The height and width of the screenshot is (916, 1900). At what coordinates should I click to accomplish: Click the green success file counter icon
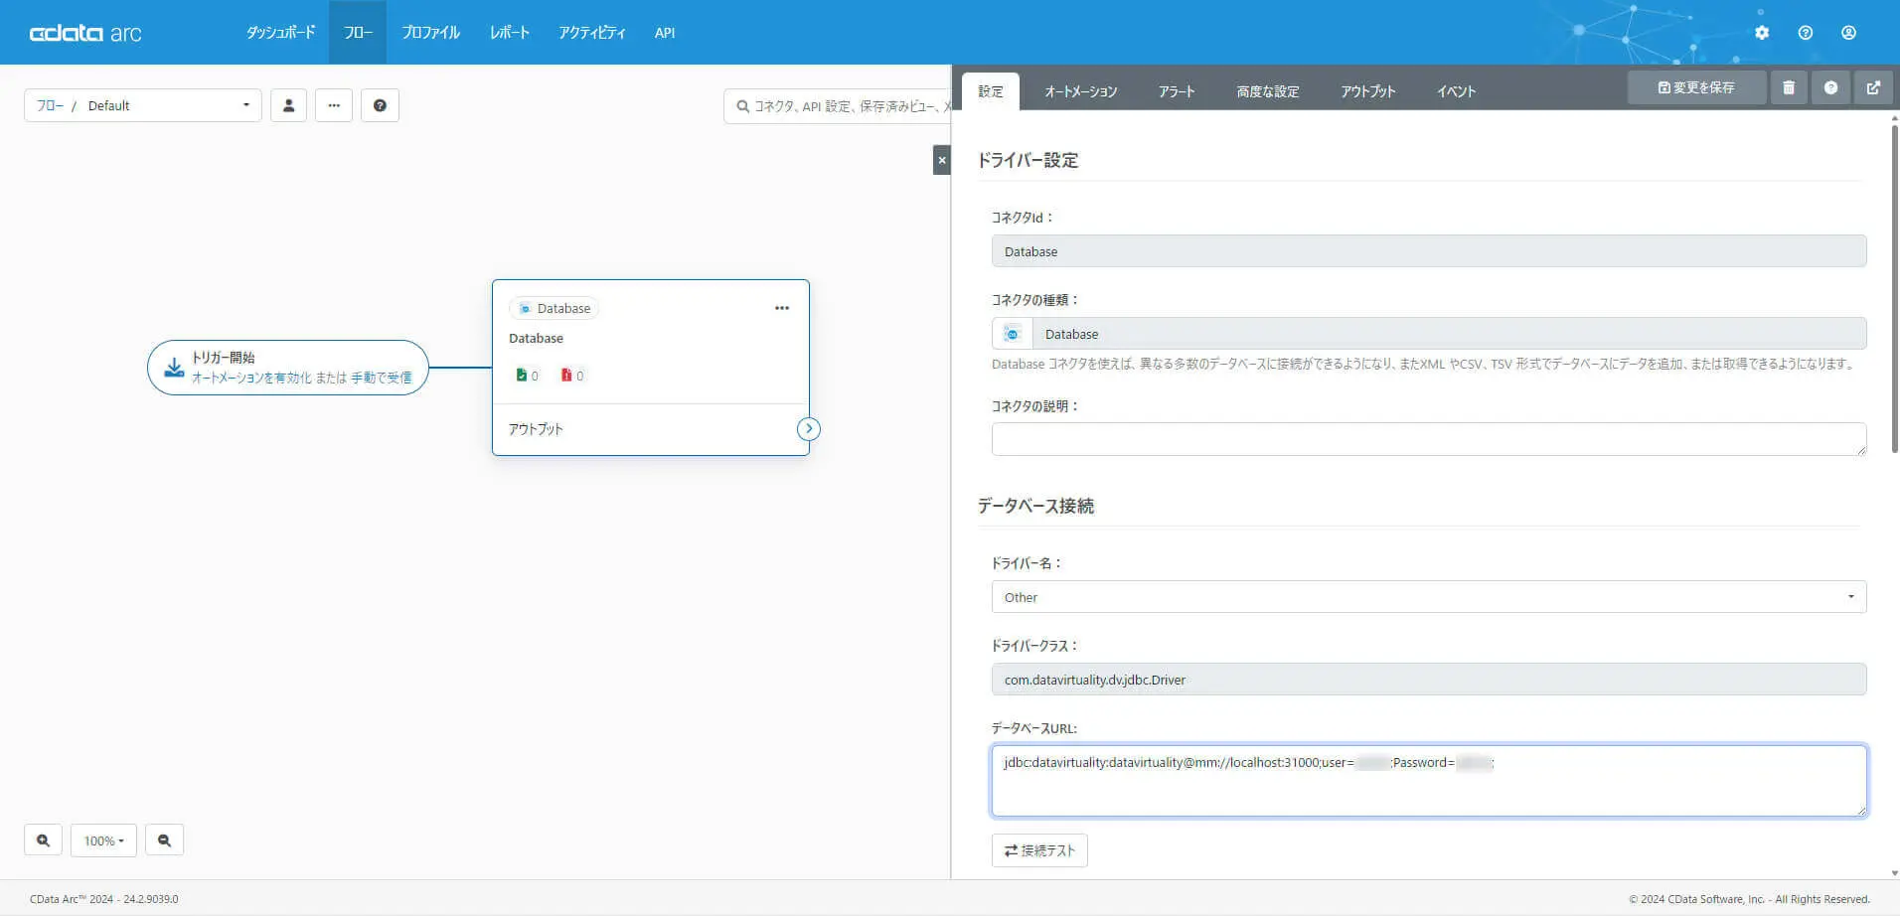pos(522,376)
